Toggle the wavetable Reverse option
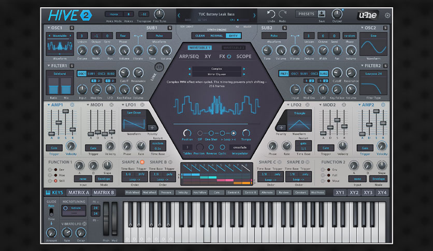Screen dimensions: 433x251 (x=211, y=147)
